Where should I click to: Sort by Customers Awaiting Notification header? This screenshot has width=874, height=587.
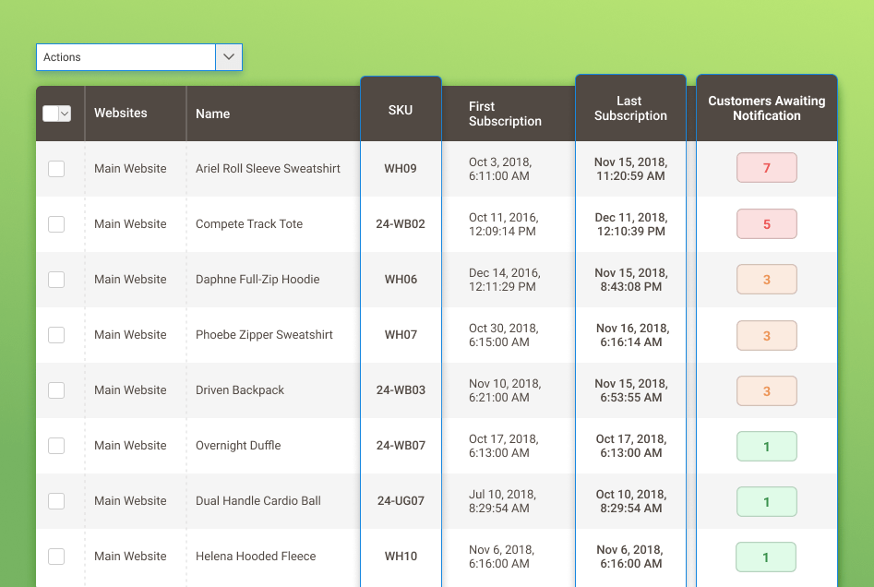coord(766,108)
